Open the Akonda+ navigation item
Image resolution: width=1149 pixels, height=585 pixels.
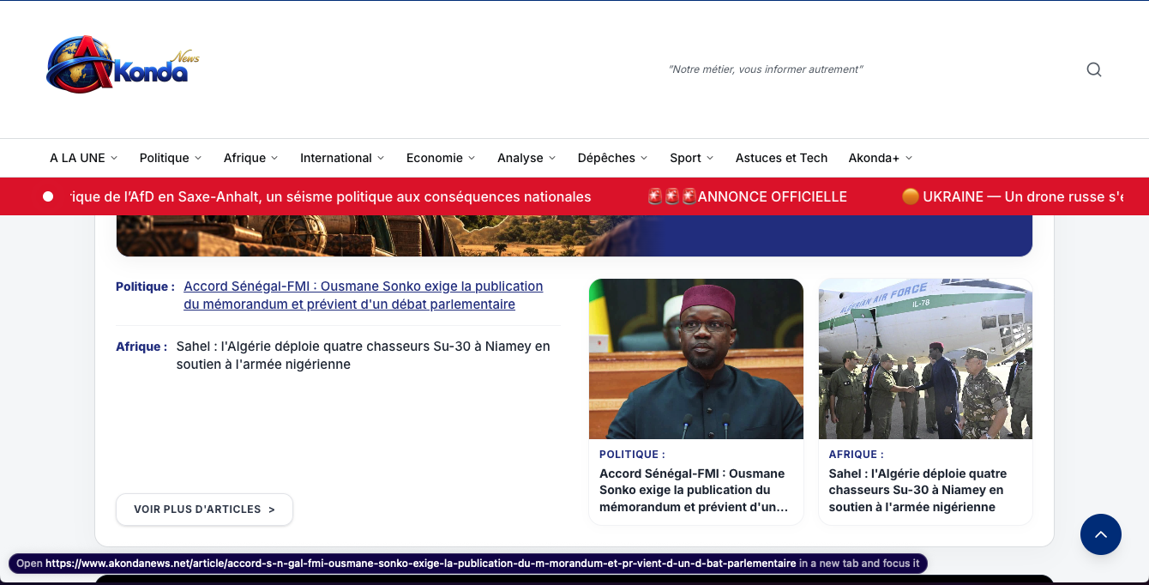click(874, 158)
